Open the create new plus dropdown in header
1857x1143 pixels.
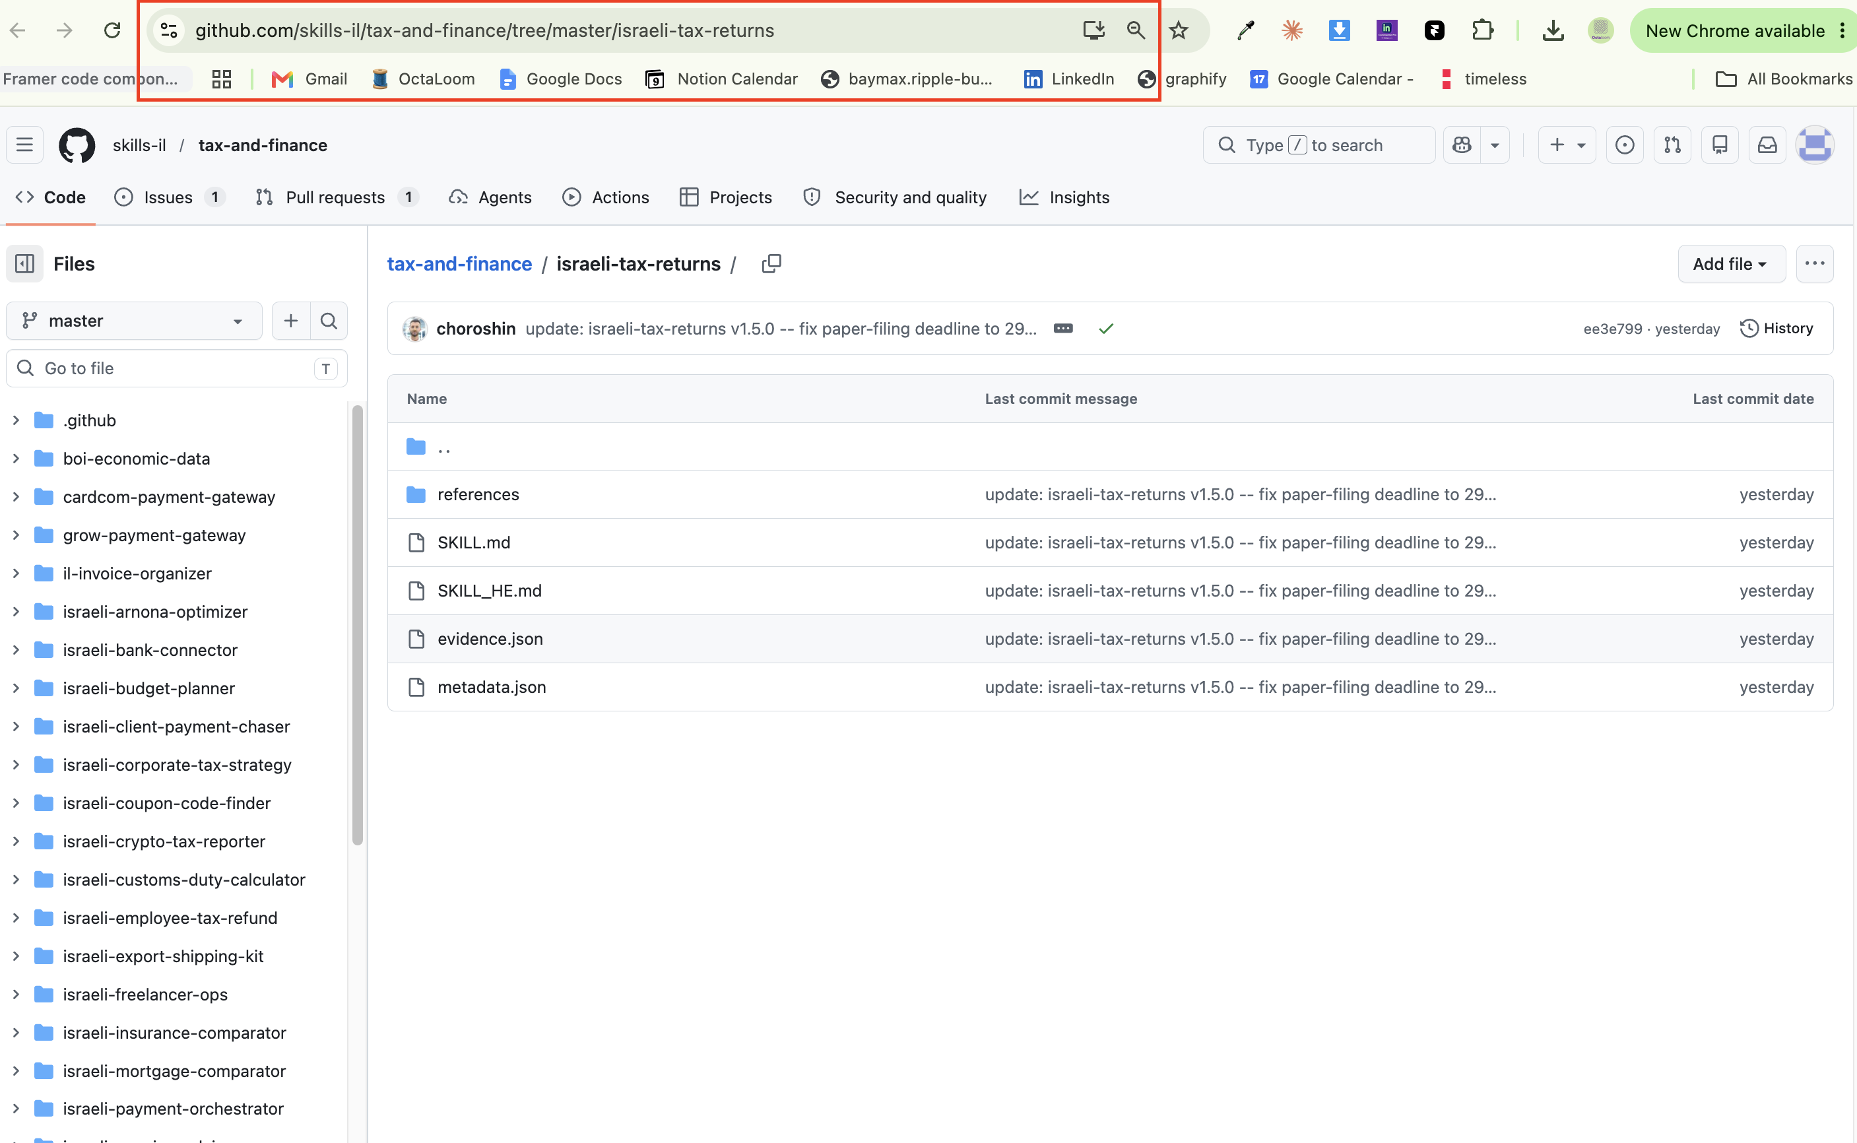tap(1567, 145)
